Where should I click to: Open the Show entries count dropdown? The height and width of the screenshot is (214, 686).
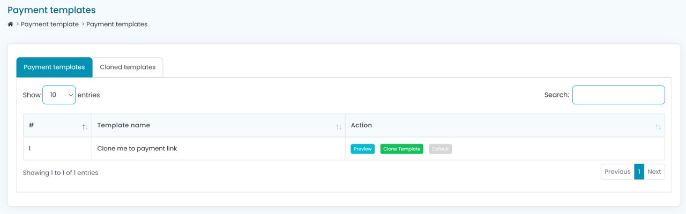click(x=59, y=95)
